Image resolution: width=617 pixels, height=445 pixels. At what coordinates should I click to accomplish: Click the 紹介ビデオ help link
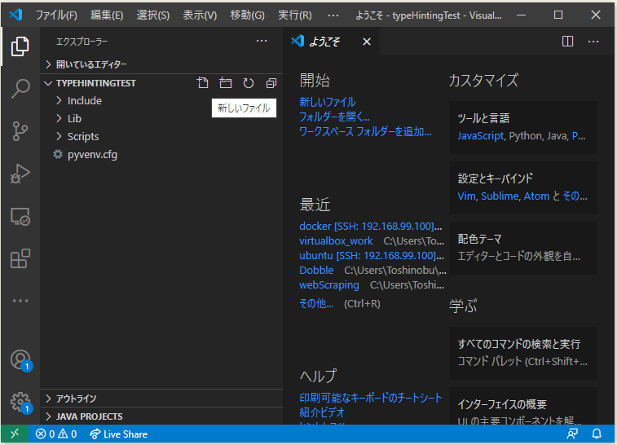point(322,412)
